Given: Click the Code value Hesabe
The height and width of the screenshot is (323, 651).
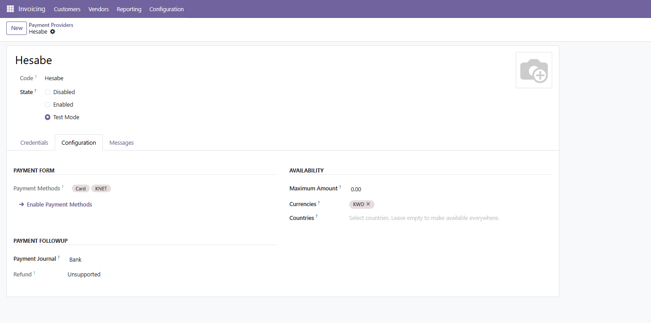Looking at the screenshot, I should [54, 78].
